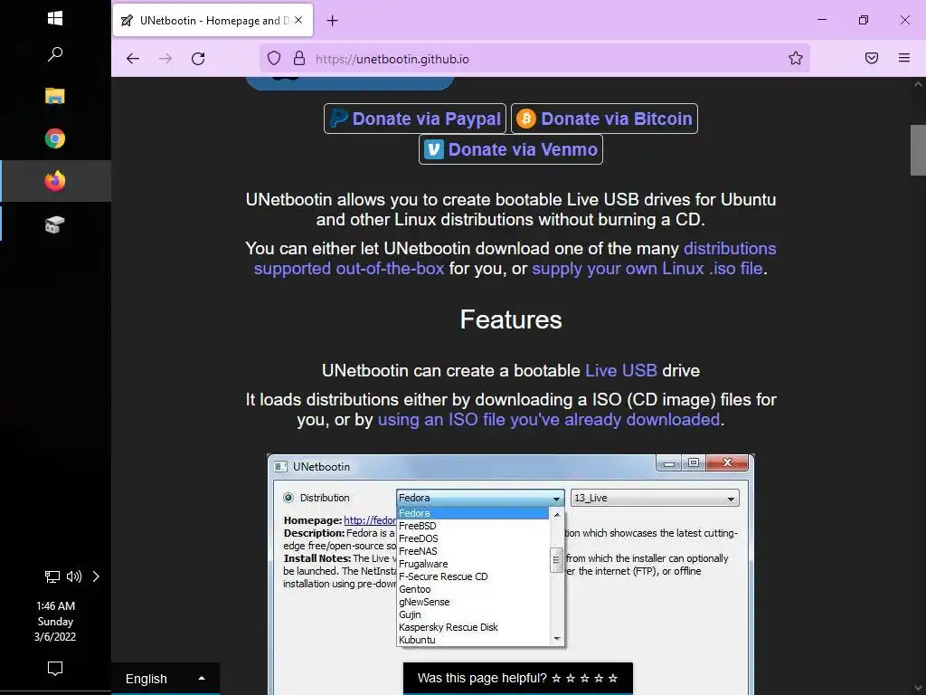This screenshot has width=926, height=695.
Task: Click the 13_Live version dropdown in the screenshot
Action: (655, 498)
